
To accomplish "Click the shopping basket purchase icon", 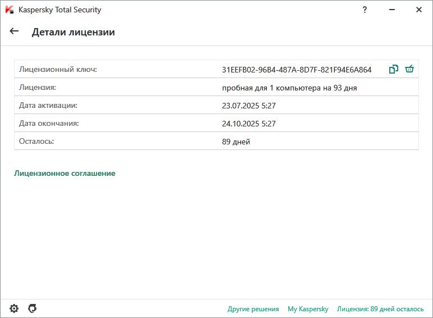I will 409,70.
